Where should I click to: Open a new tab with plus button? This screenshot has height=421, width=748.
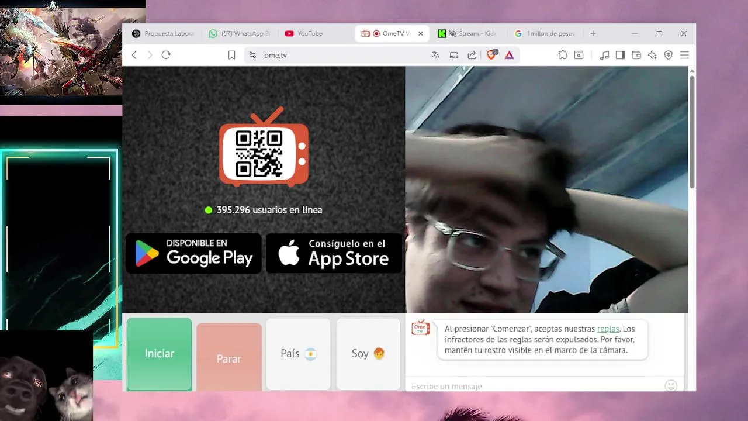(x=593, y=33)
